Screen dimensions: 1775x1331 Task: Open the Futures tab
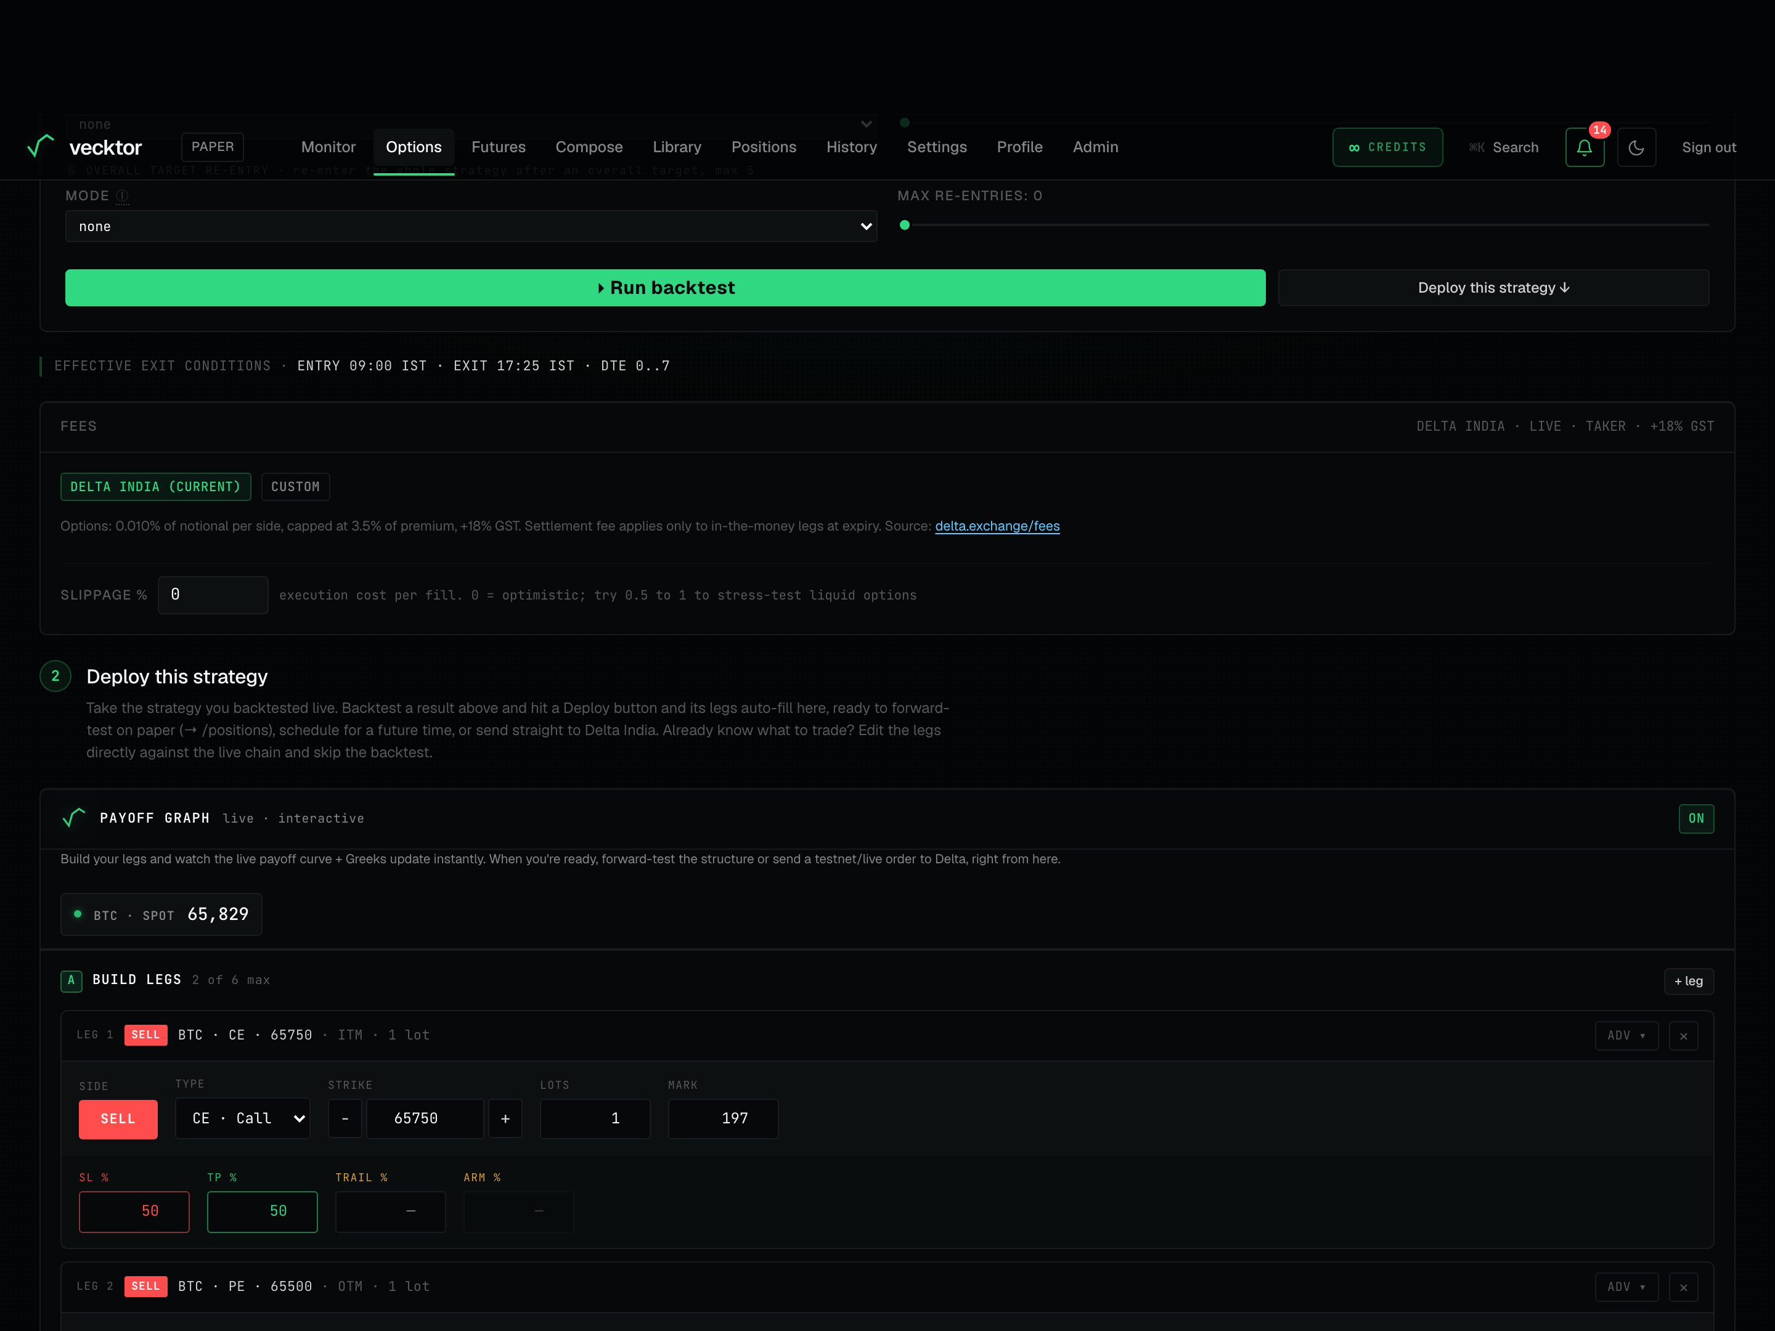tap(499, 147)
